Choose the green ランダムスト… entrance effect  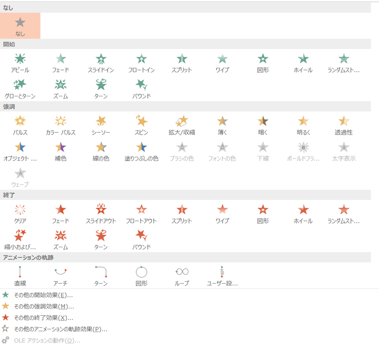343,63
